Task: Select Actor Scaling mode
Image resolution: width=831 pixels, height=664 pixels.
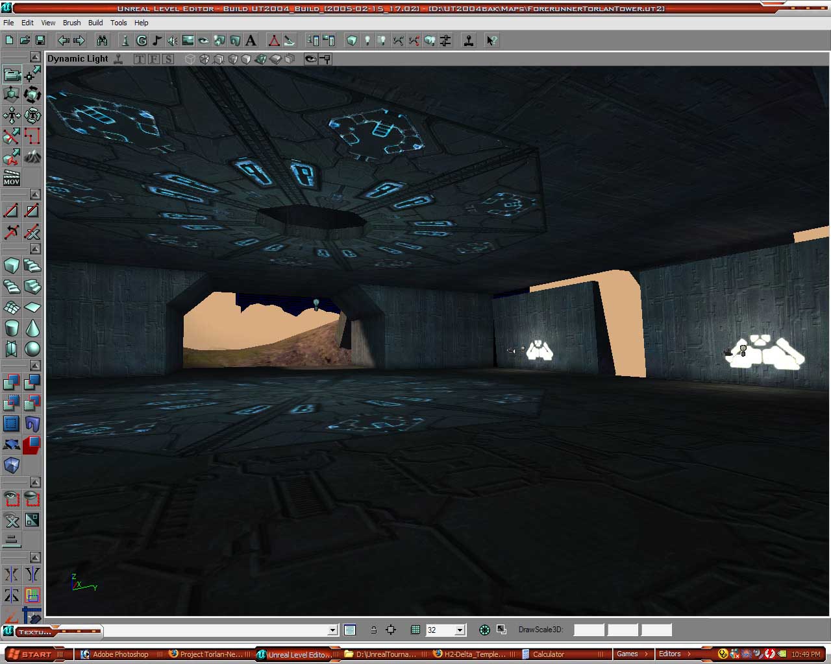Action: coord(12,95)
